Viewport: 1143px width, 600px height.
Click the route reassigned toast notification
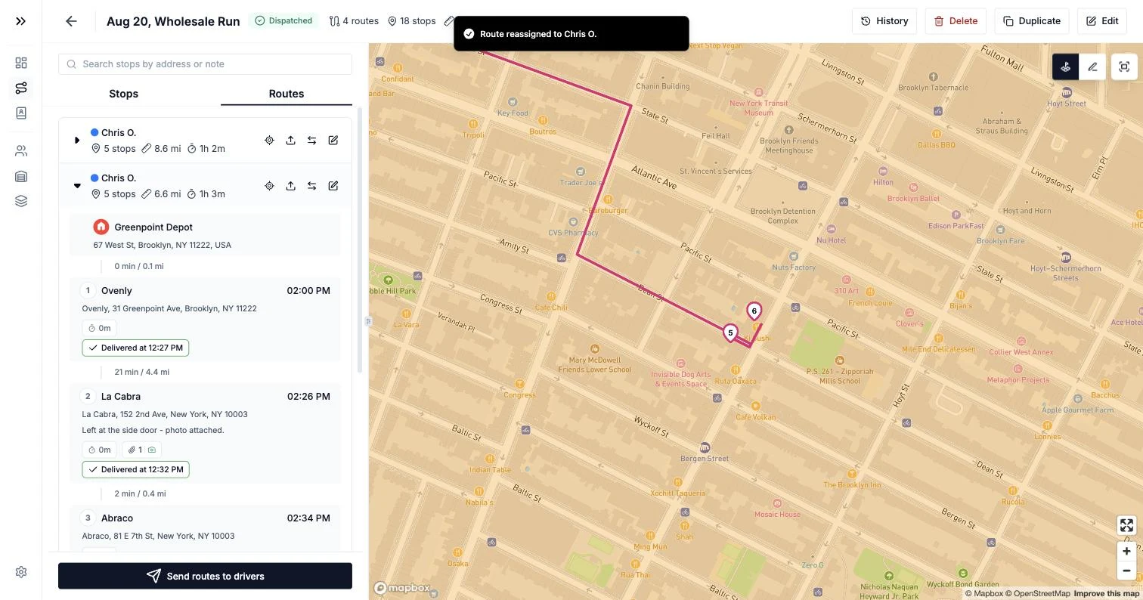tap(571, 34)
